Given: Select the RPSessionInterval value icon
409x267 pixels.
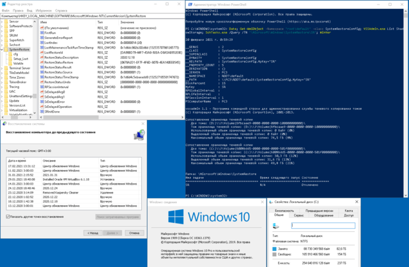Looking at the screenshot, I should pos(42,87).
